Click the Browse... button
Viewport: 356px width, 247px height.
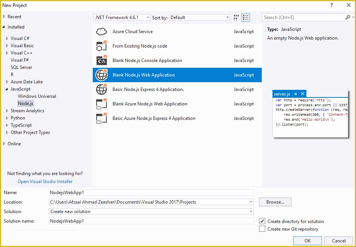click(x=275, y=202)
